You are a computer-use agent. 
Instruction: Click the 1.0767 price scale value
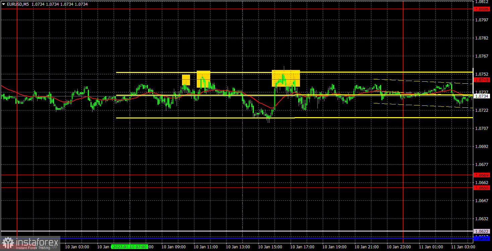pos(481,56)
